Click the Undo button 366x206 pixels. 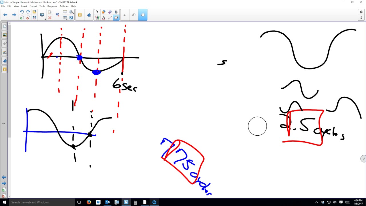(x=22, y=12)
